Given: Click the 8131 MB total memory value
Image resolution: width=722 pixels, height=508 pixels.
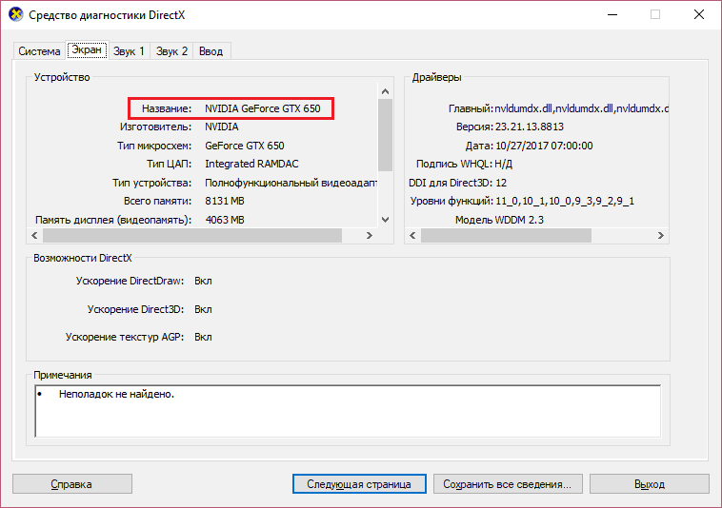Looking at the screenshot, I should coord(225,202).
